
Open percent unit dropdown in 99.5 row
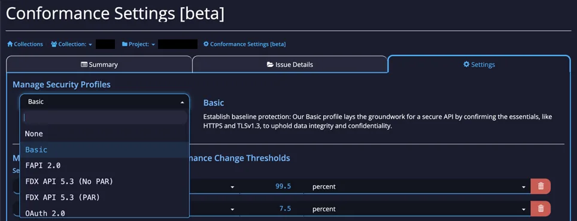click(417, 186)
